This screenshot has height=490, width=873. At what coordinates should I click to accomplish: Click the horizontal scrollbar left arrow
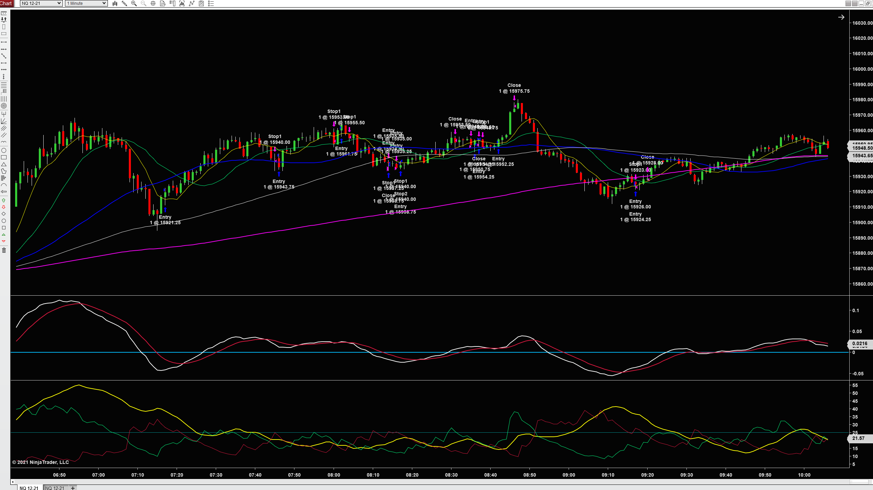pos(13,482)
